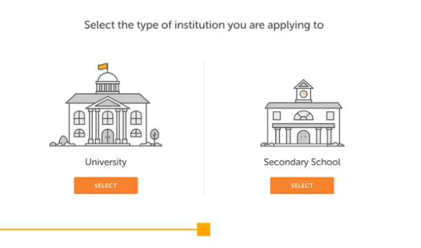Click the orange square slider handle
The width and height of the screenshot is (421, 248).
(204, 229)
